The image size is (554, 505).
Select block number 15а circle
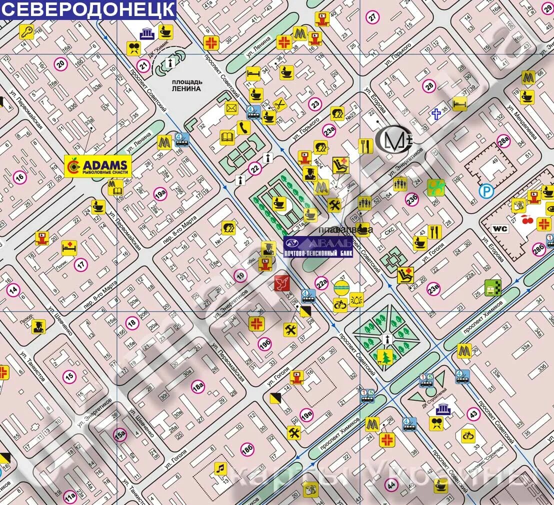(120, 434)
